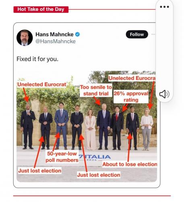Open the @HansMahncke handle link

point(56,41)
